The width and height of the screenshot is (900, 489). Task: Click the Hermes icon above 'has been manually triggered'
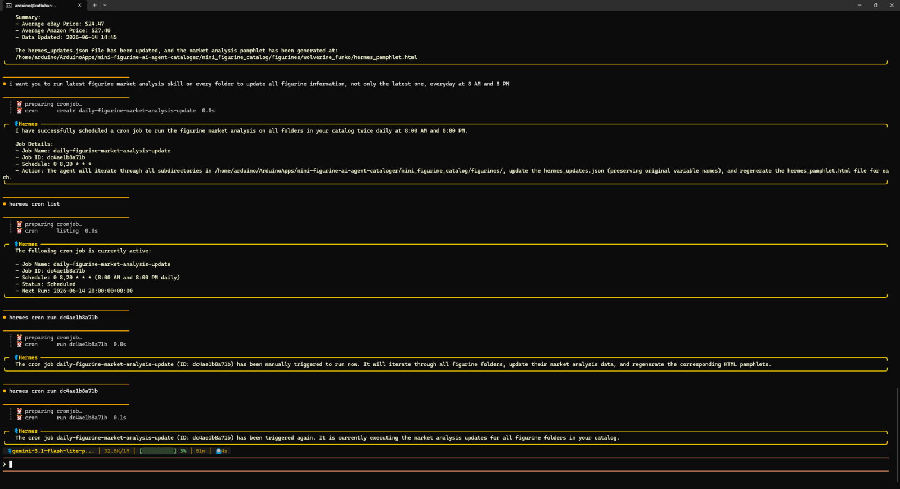pos(16,357)
